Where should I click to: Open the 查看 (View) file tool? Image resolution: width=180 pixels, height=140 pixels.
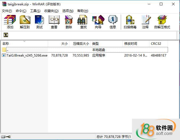(54, 22)
